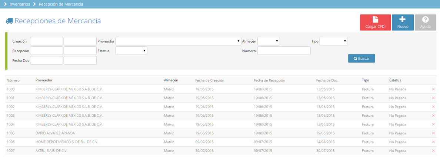Open the Proveedor dropdown
The height and width of the screenshot is (160, 440).
click(179, 41)
